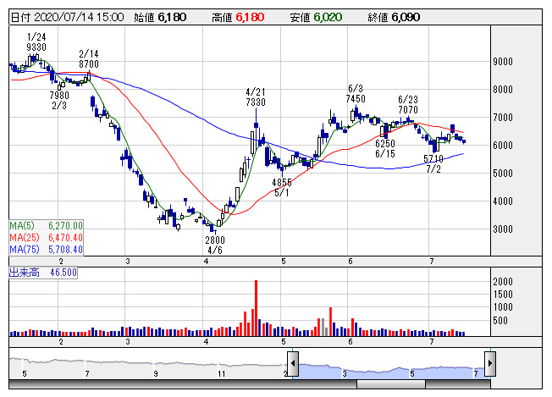This screenshot has width=552, height=397.
Task: Click the tallest red volume bar
Action: pyautogui.click(x=255, y=307)
